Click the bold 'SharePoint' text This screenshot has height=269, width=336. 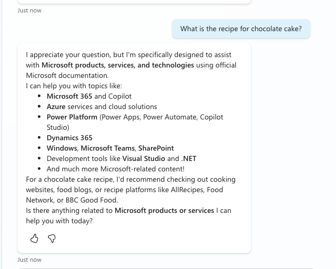pos(156,148)
